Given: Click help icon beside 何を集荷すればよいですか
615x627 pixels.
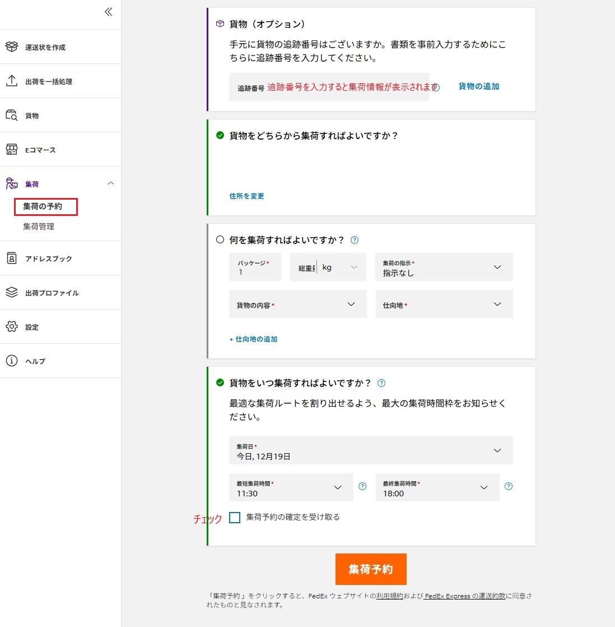Looking at the screenshot, I should pyautogui.click(x=354, y=240).
